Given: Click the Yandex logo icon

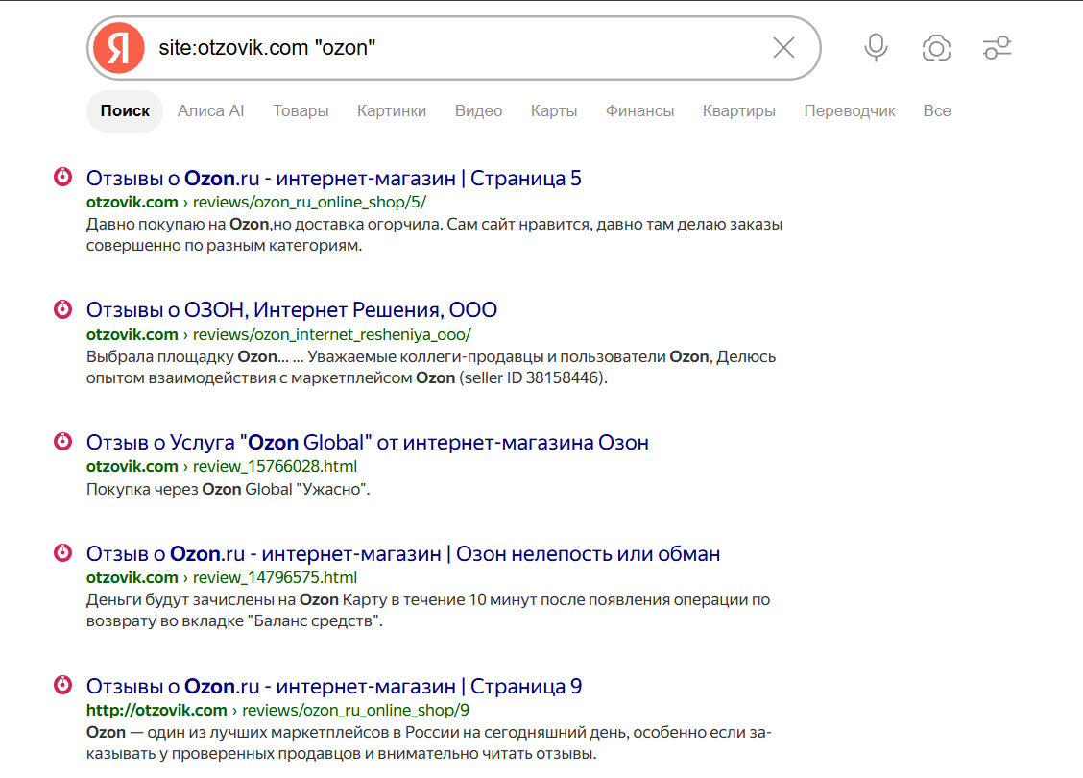Looking at the screenshot, I should pyautogui.click(x=119, y=48).
